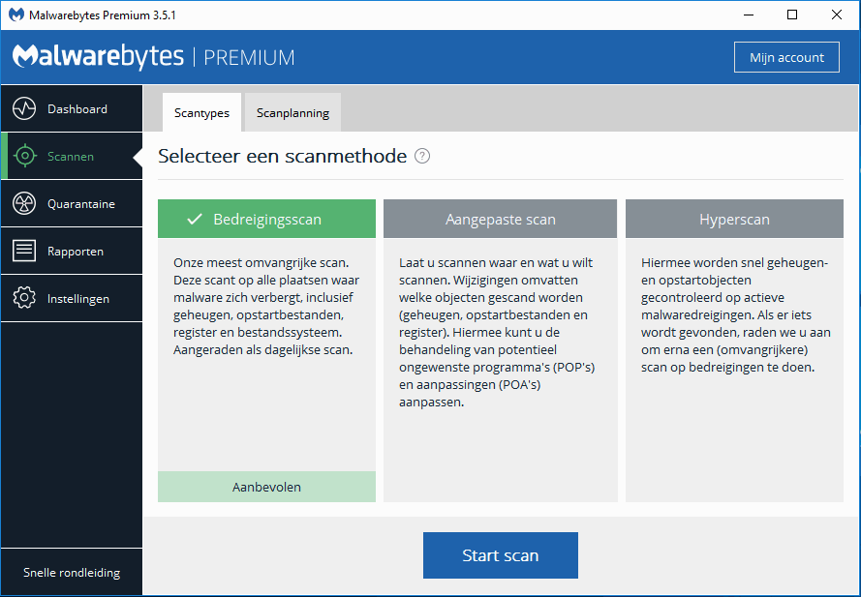Close the Malwarebytes window
The image size is (861, 597).
[836, 15]
